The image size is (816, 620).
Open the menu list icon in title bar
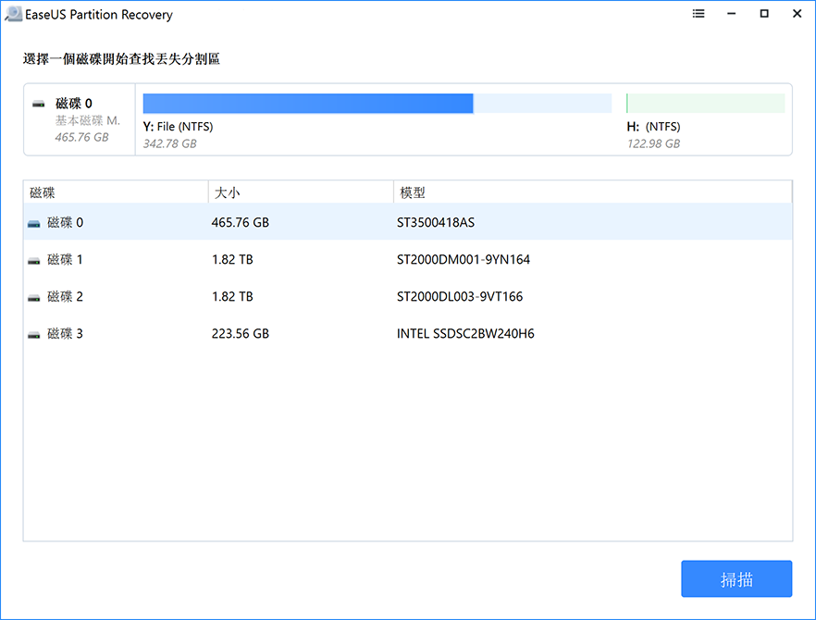tap(699, 15)
